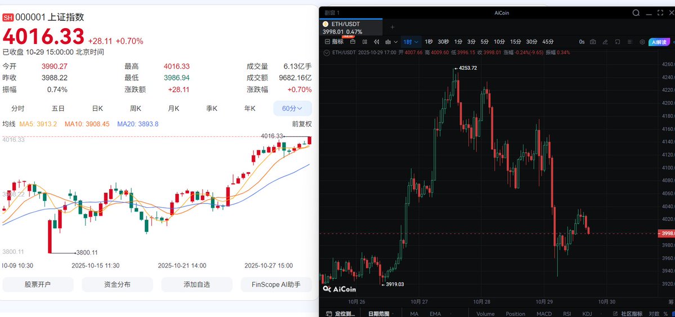Click the 添加自选 button
The image size is (675, 317).
pyautogui.click(x=196, y=284)
